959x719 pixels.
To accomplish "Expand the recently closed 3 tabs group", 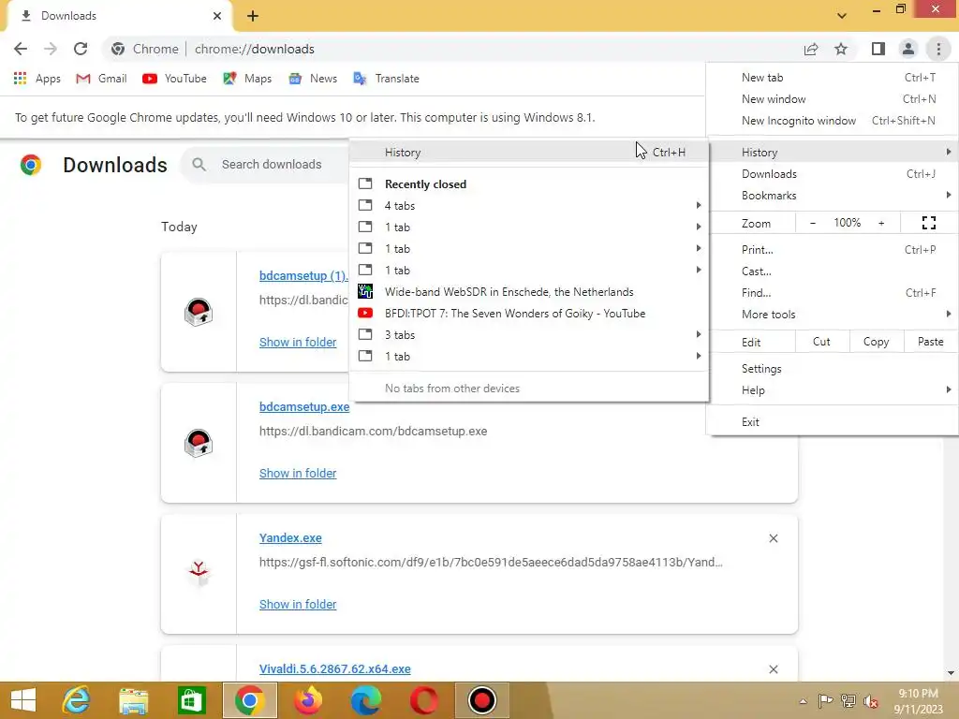I will 529,334.
